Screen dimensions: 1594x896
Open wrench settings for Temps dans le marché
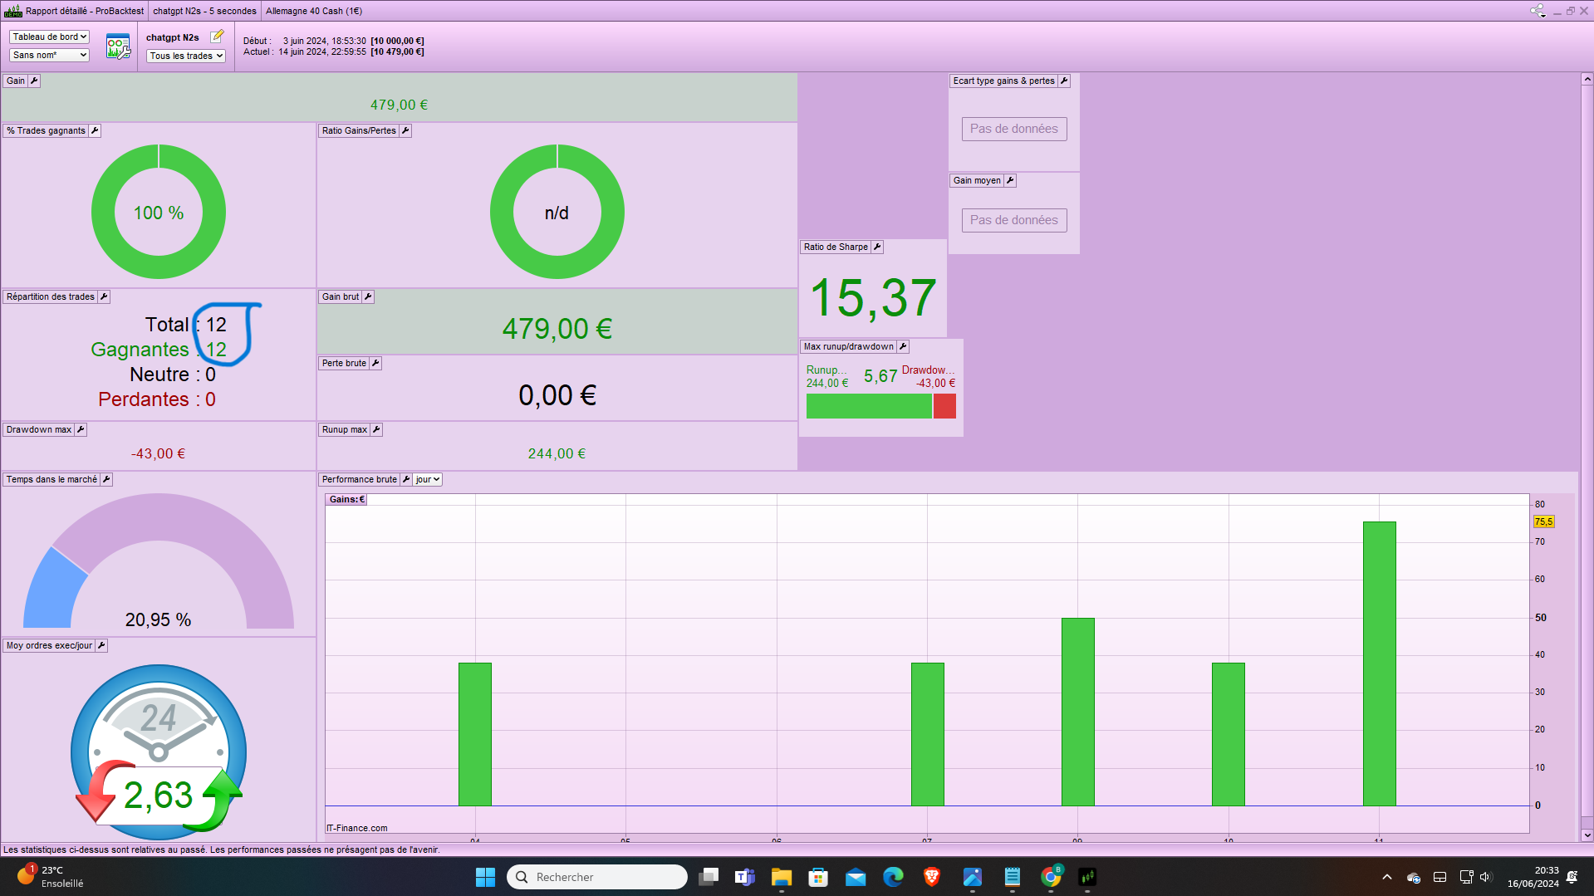[106, 479]
